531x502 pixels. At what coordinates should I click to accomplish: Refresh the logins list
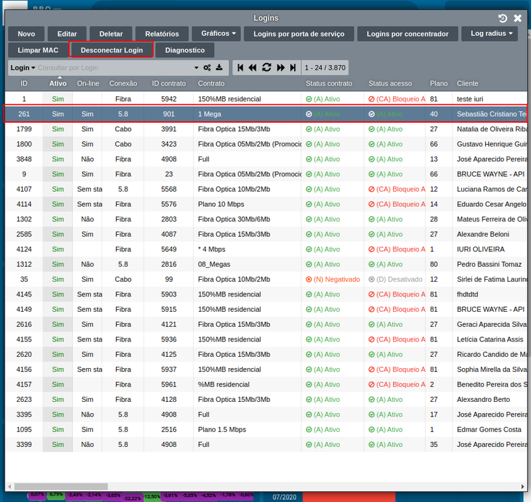[x=267, y=68]
